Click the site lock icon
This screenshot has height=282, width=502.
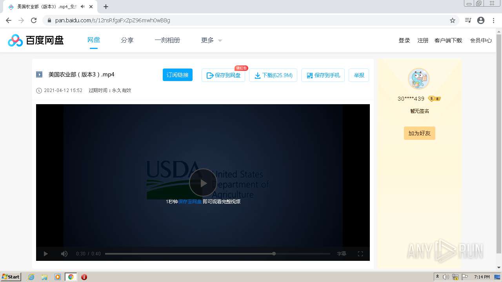coord(49,20)
